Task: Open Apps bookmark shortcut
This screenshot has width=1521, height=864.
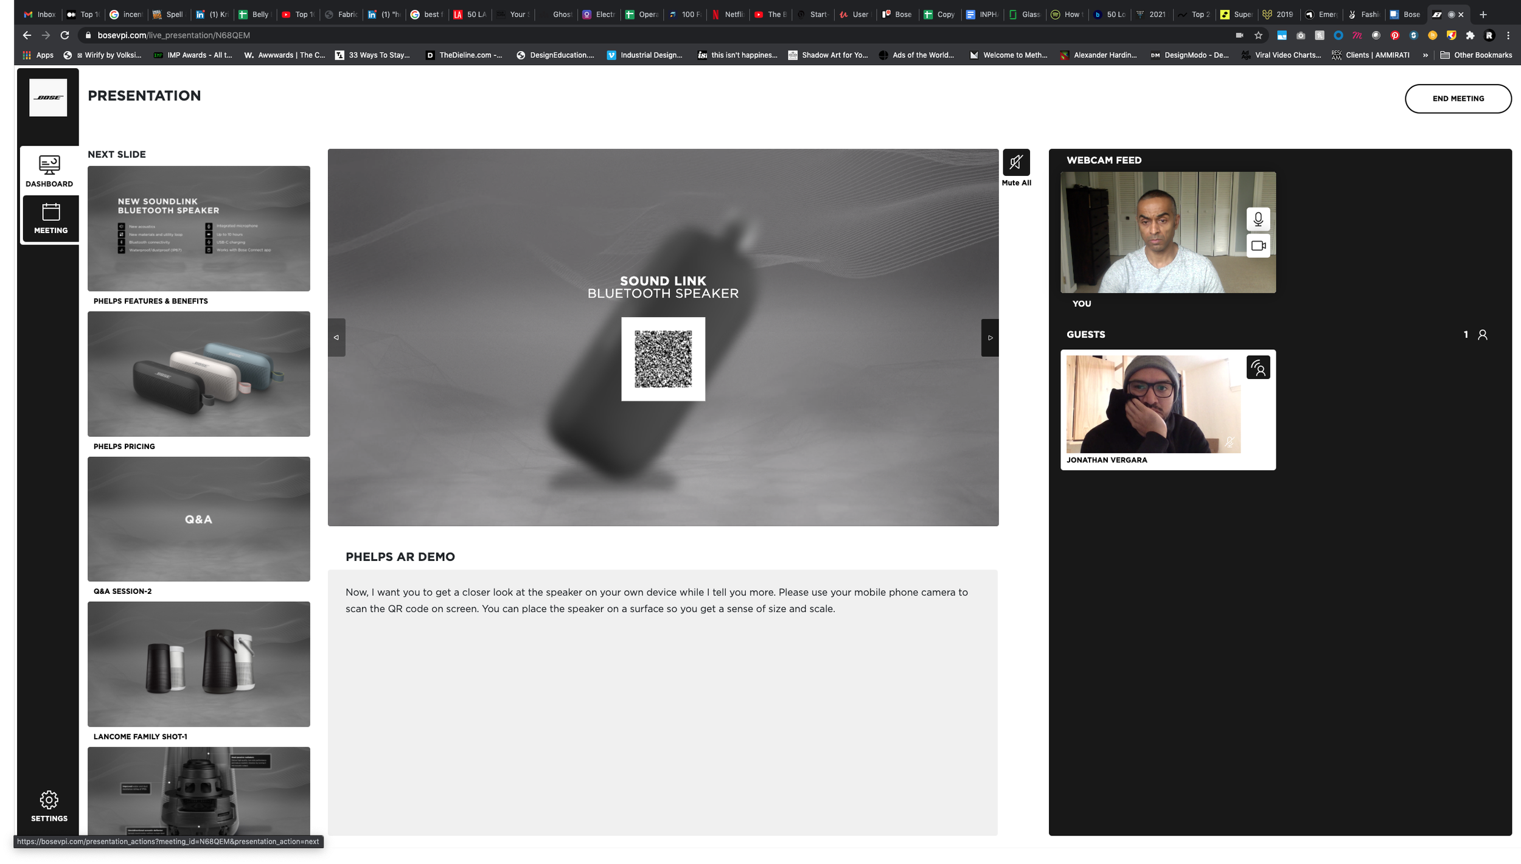Action: (x=38, y=55)
